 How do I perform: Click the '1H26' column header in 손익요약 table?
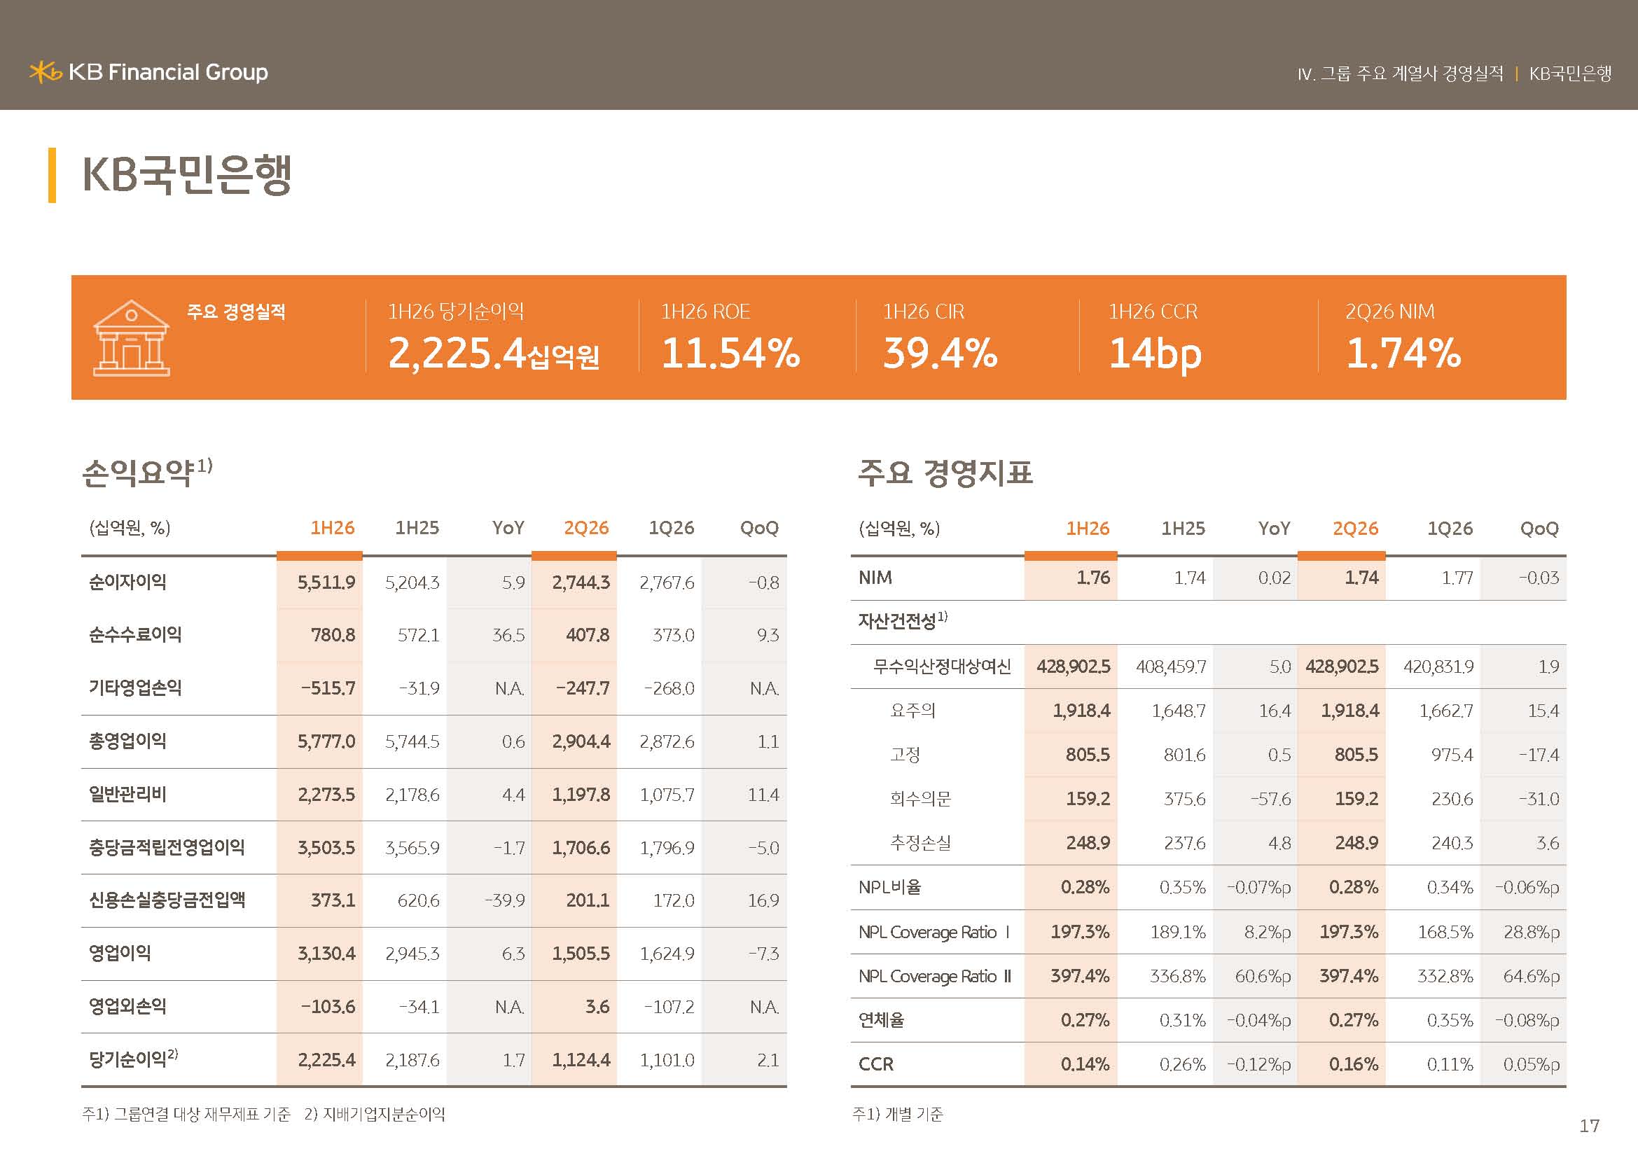point(333,528)
